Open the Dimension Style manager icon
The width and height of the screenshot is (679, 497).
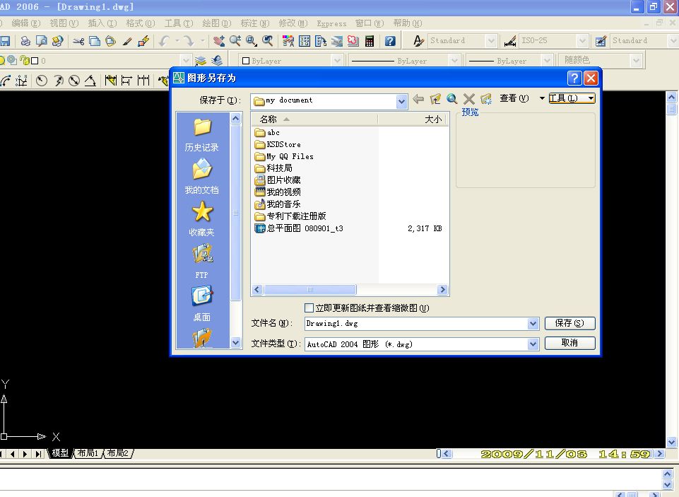click(x=510, y=41)
